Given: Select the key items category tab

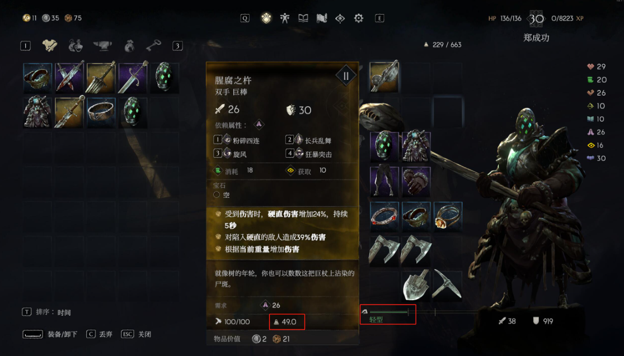Looking at the screenshot, I should [x=153, y=45].
